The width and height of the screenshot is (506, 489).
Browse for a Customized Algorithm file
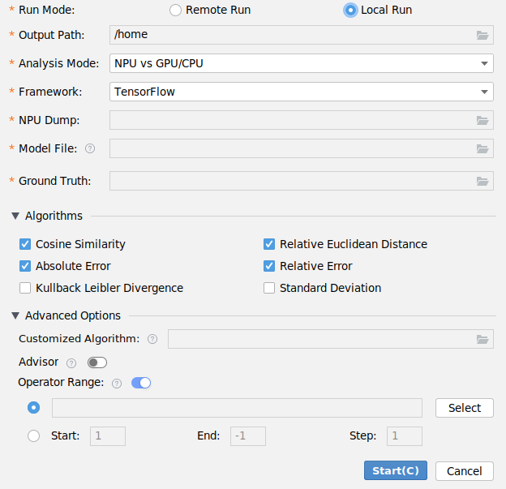coord(482,339)
